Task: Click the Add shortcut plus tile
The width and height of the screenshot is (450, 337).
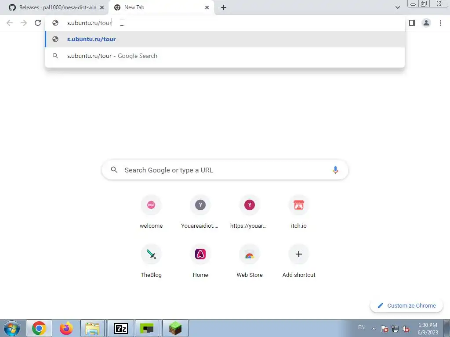Action: (x=298, y=262)
